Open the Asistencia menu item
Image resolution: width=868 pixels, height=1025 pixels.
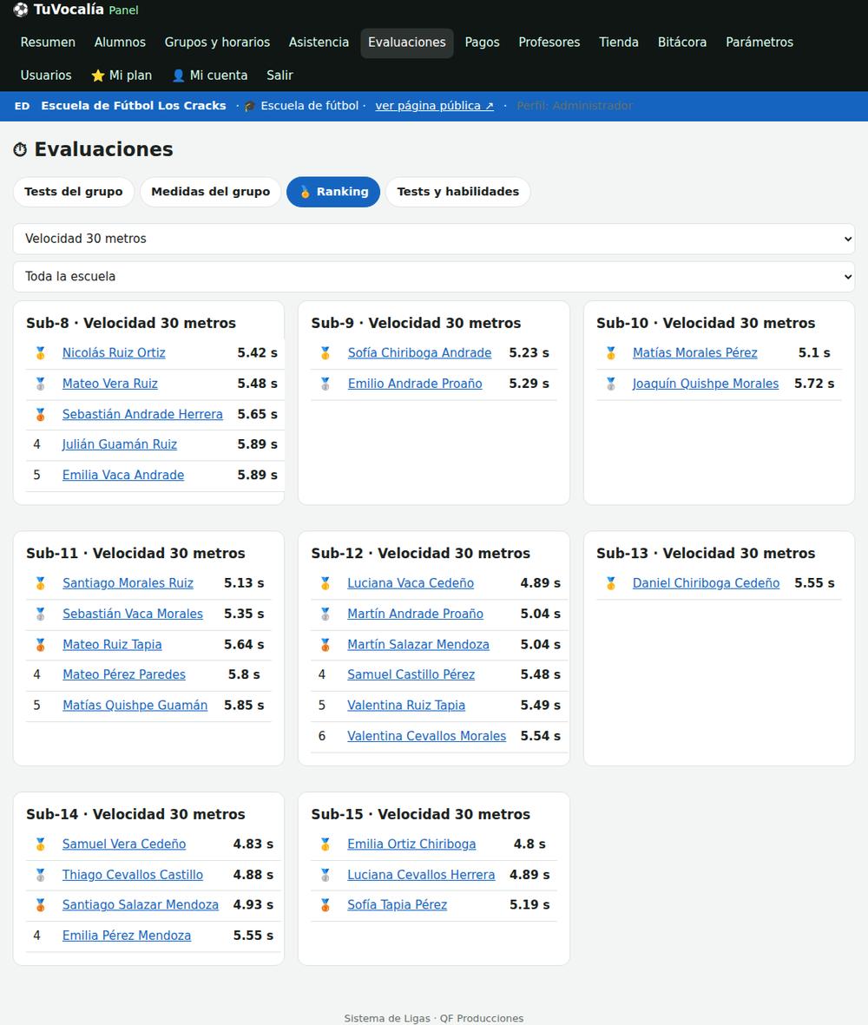319,43
